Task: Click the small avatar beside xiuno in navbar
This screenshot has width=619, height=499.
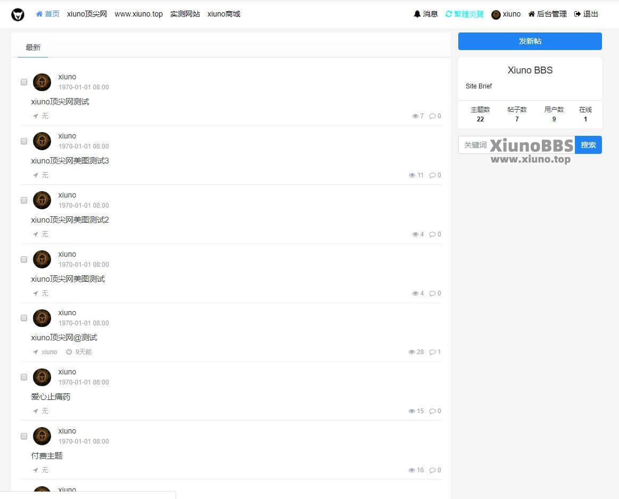Action: [x=496, y=14]
